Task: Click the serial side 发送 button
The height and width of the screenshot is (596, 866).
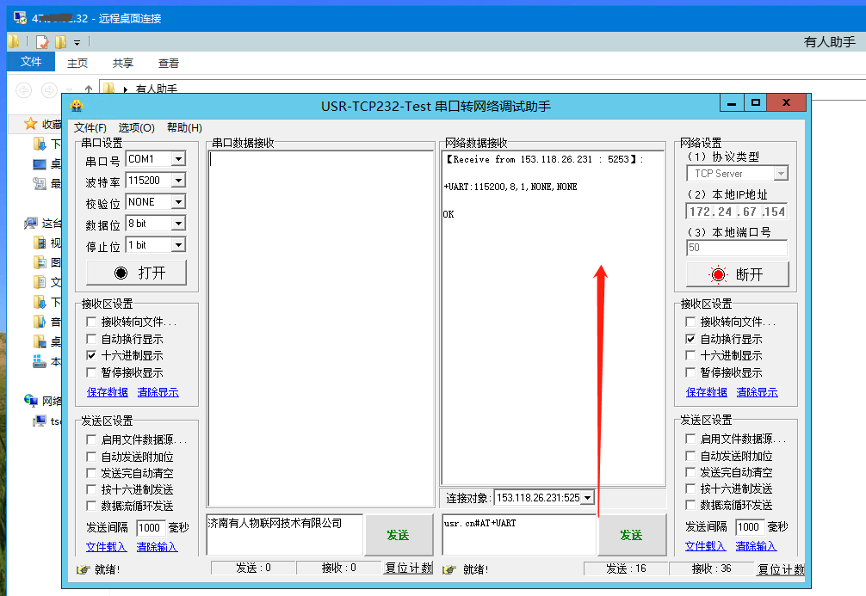Action: click(399, 535)
